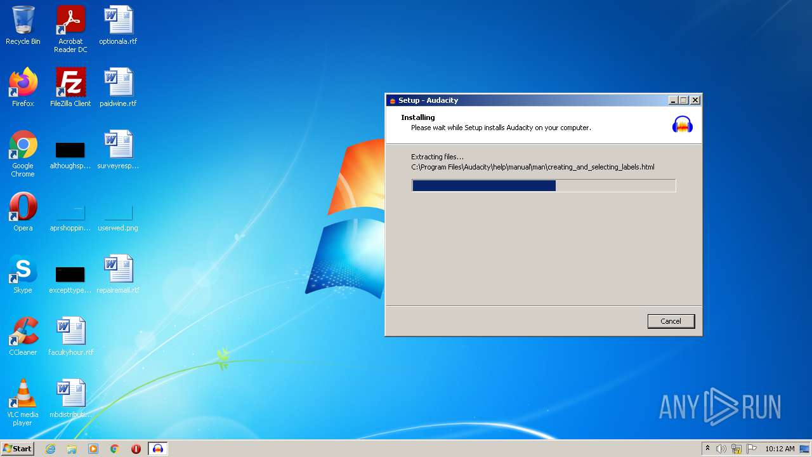Click the Setup - Audacity title bar icon
812x457 pixels.
pos(393,100)
